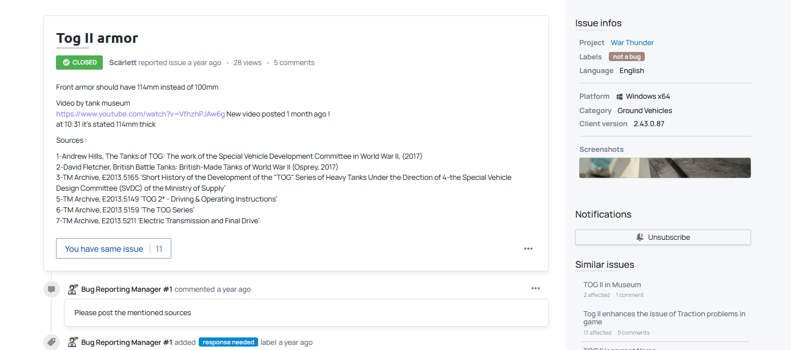Image resolution: width=791 pixels, height=350 pixels.
Task: Click the not a bug label
Action: tap(627, 57)
